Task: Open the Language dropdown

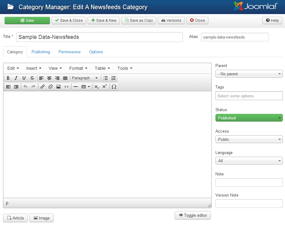Action: tap(249, 161)
